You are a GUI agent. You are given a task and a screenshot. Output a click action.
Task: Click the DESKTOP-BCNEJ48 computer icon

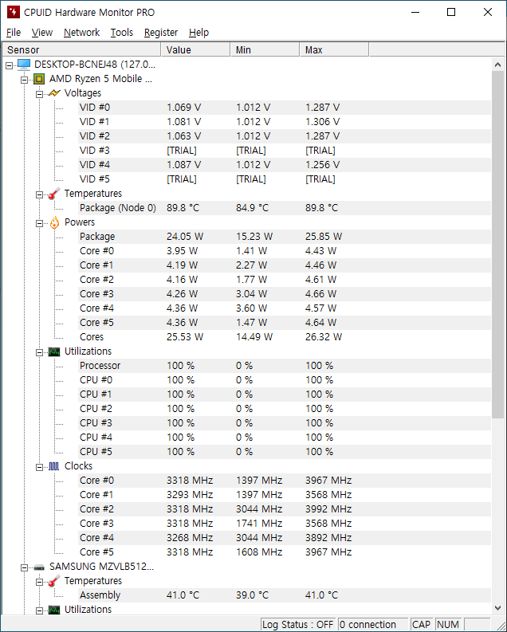[24, 65]
